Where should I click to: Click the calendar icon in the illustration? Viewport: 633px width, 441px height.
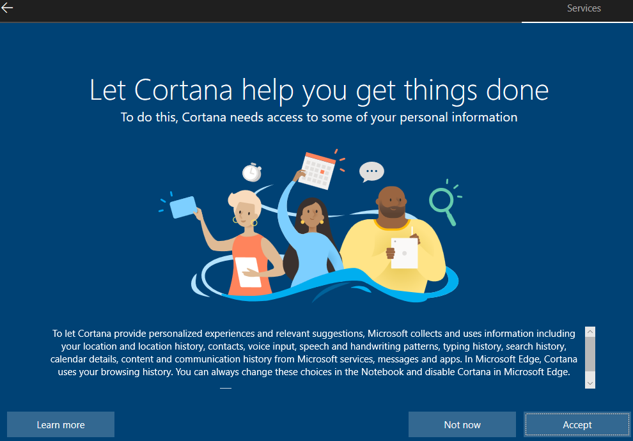(x=318, y=171)
